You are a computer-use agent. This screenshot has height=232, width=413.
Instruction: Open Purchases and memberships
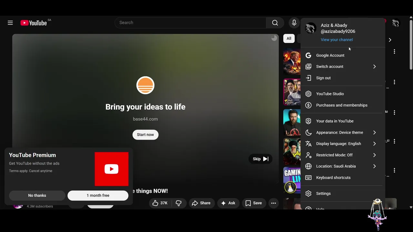[343, 105]
